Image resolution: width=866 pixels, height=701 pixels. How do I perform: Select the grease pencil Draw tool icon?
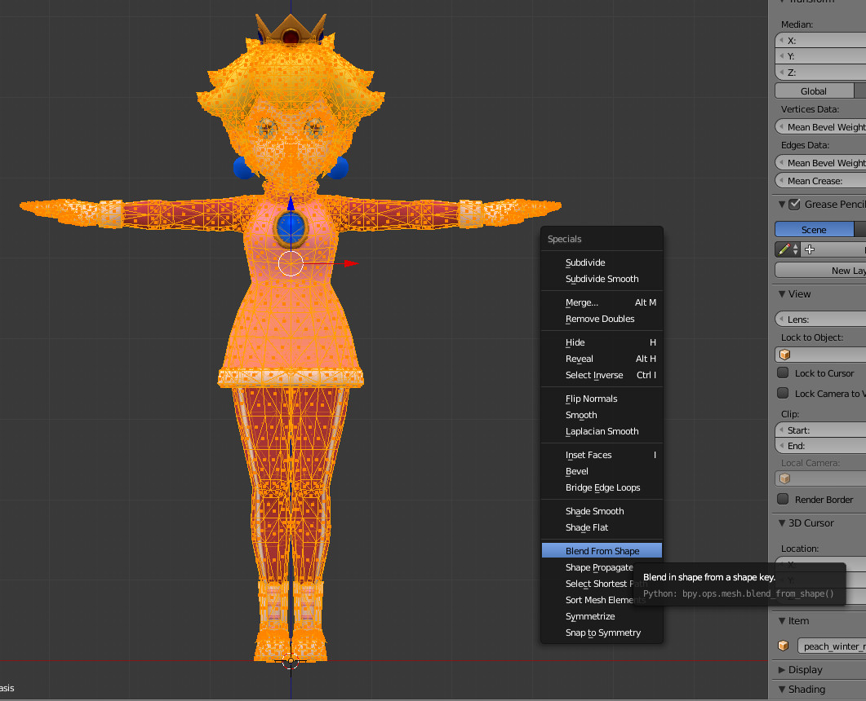[x=784, y=249]
